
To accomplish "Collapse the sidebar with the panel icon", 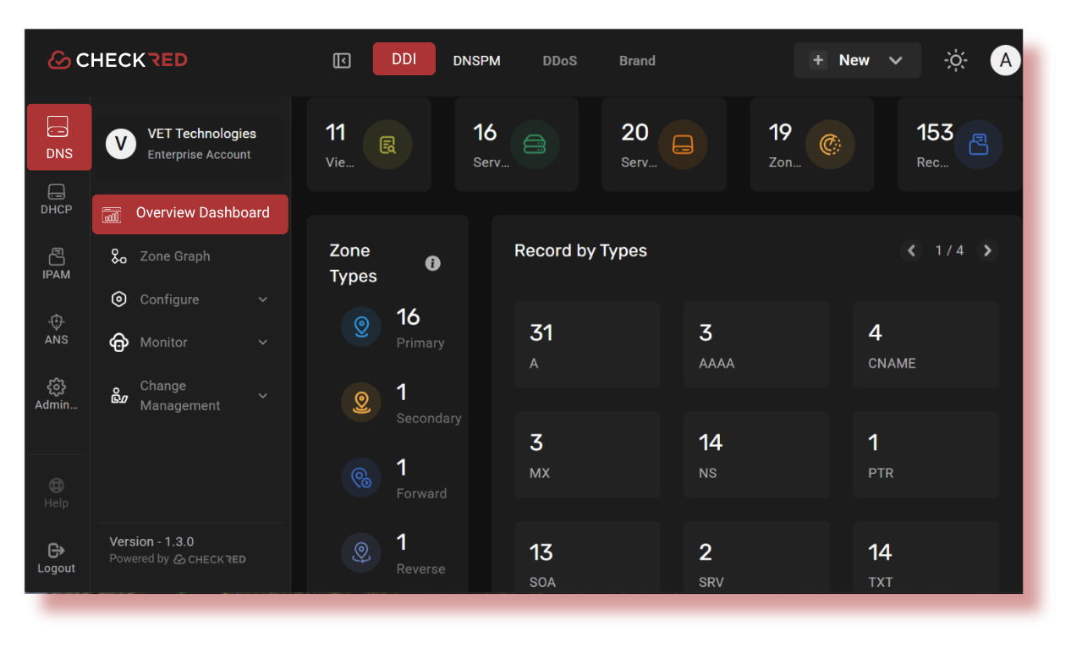I will tap(341, 60).
